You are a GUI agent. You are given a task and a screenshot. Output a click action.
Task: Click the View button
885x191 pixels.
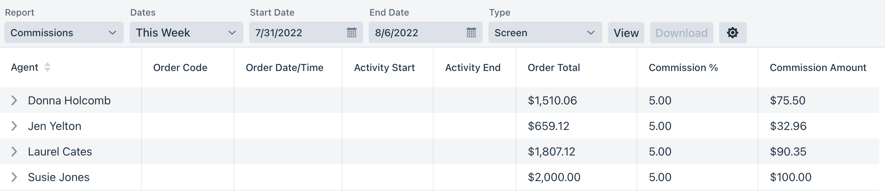[x=626, y=33]
